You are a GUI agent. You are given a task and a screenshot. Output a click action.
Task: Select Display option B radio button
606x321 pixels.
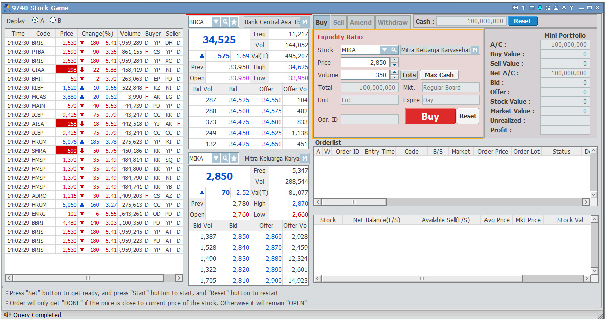point(53,21)
